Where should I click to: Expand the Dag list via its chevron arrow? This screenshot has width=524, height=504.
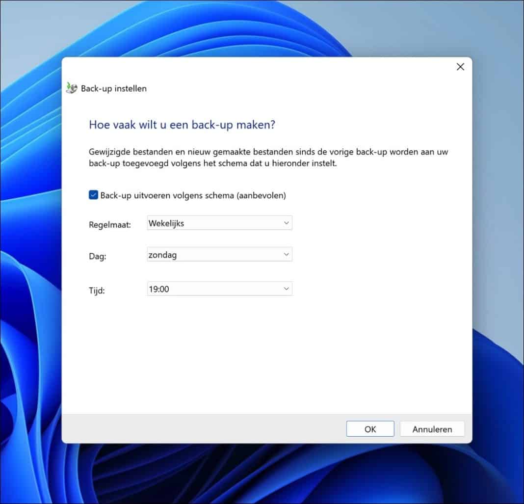coord(286,254)
